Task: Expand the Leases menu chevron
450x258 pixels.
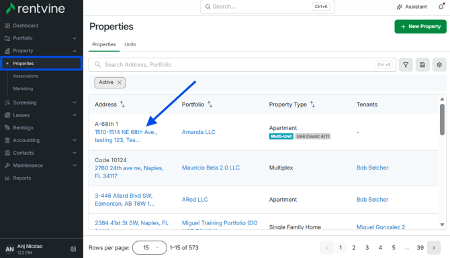Action: (x=75, y=115)
